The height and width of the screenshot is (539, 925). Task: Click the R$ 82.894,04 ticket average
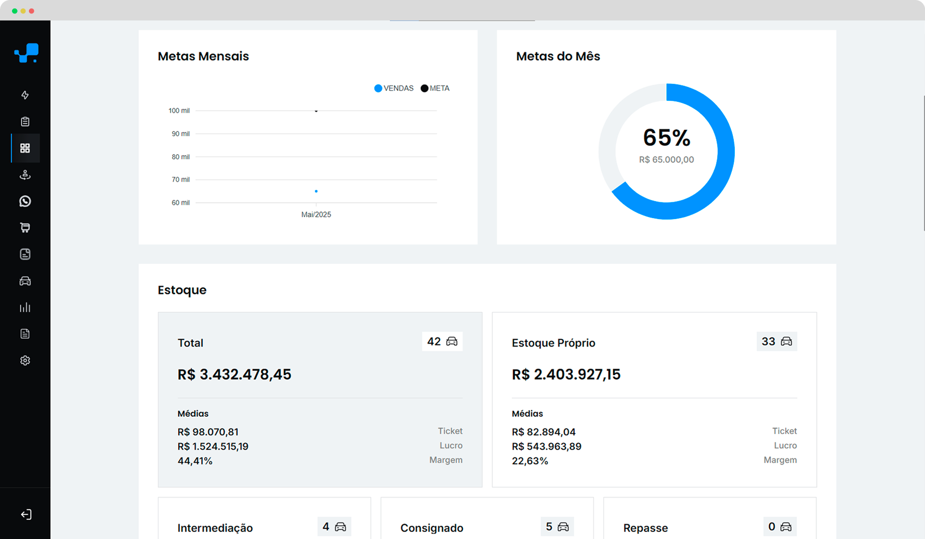pyautogui.click(x=544, y=432)
